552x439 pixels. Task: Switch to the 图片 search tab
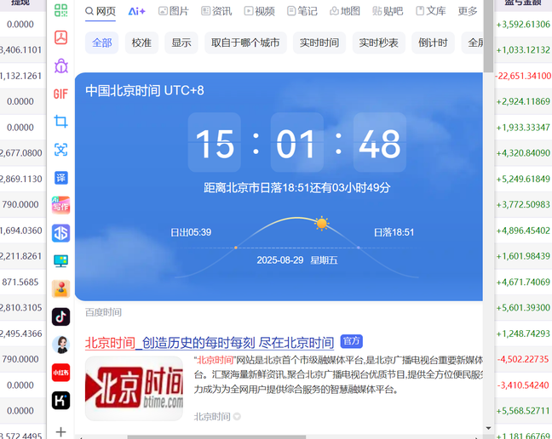coord(174,11)
